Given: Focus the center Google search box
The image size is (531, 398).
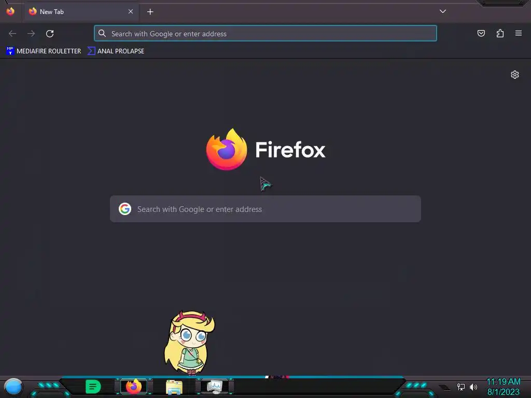Looking at the screenshot, I should (x=265, y=209).
